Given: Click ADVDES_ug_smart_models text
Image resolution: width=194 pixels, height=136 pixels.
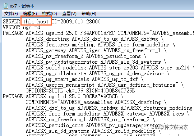Looking at the screenshot, I should point(57,79).
